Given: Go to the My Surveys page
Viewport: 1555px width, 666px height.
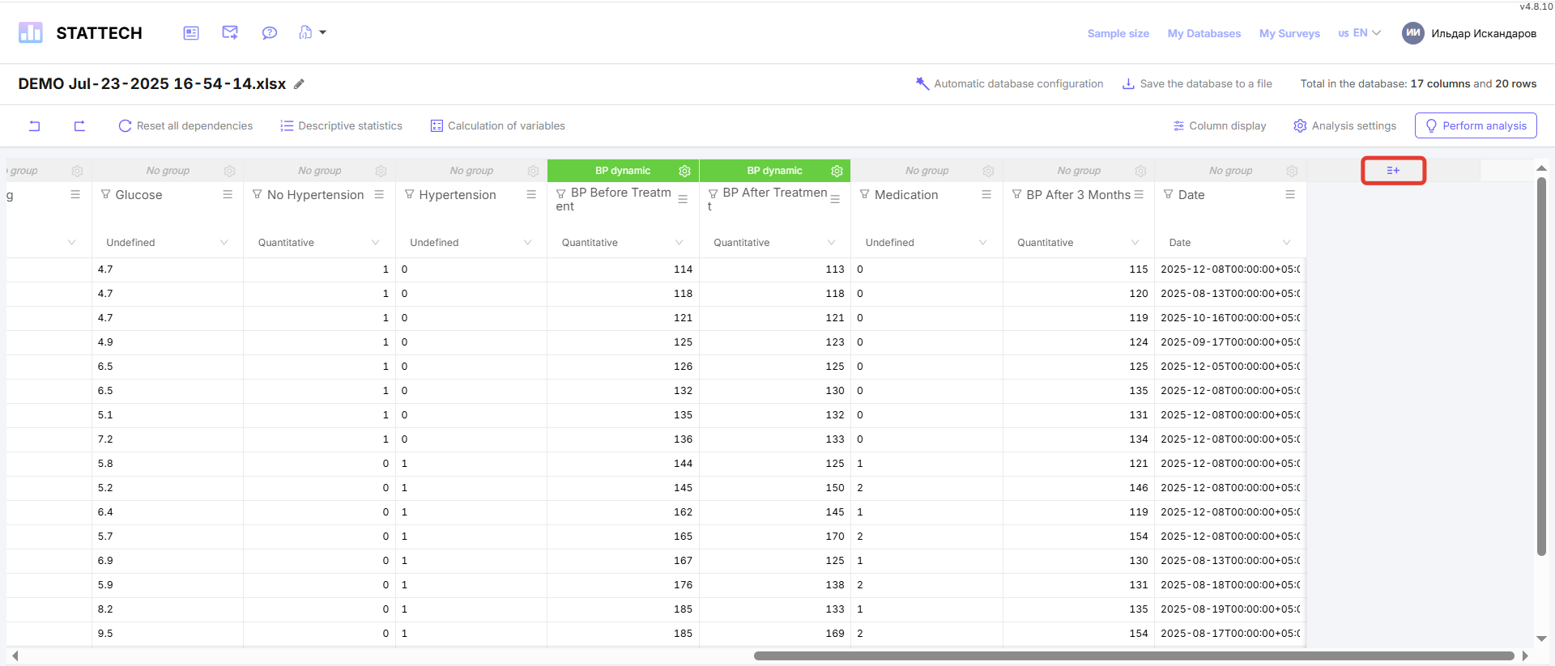Looking at the screenshot, I should (x=1289, y=33).
